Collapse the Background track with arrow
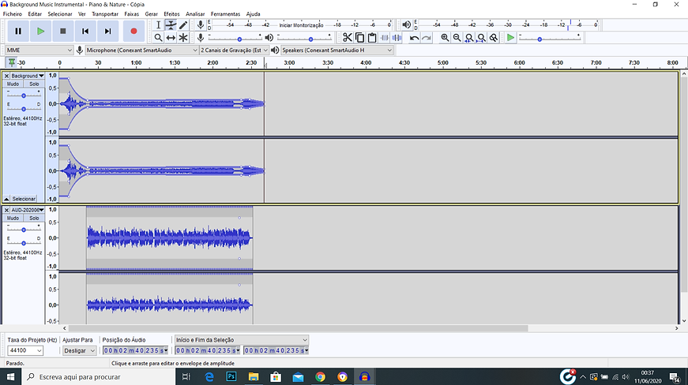Viewport: 688px width, 385px height. coord(6,198)
